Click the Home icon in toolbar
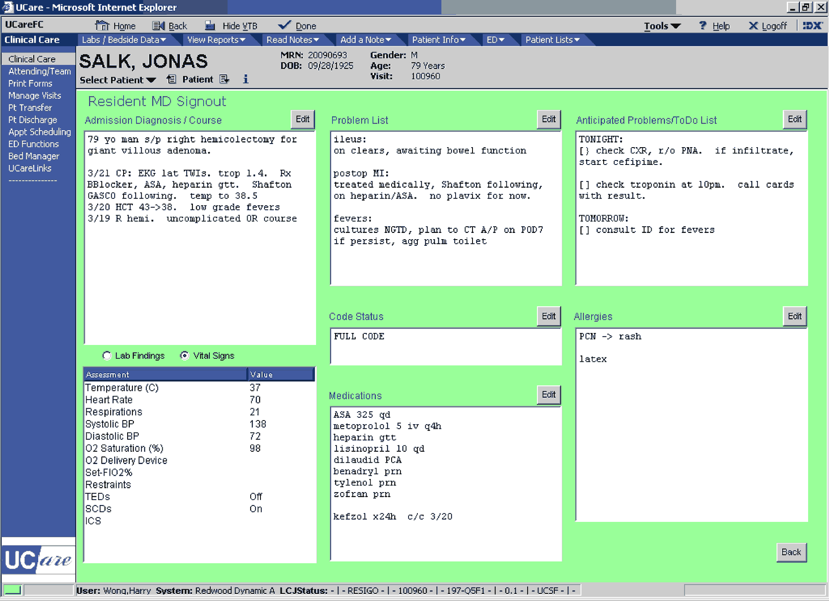Image resolution: width=829 pixels, height=601 pixels. [102, 26]
